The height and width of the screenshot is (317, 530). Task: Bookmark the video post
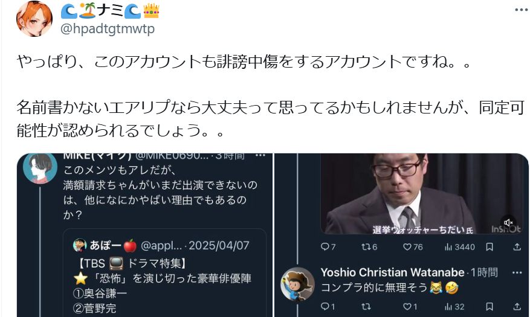point(489,247)
